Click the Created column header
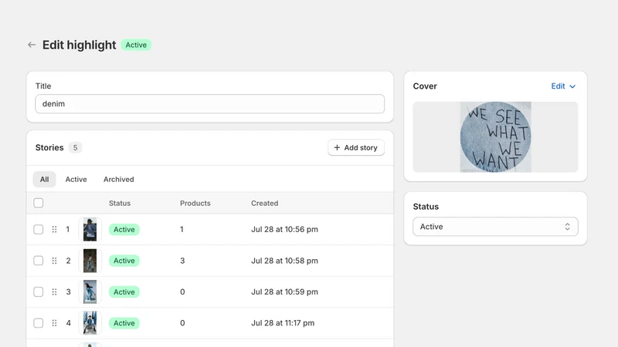Viewport: 618px width, 347px height. tap(264, 204)
